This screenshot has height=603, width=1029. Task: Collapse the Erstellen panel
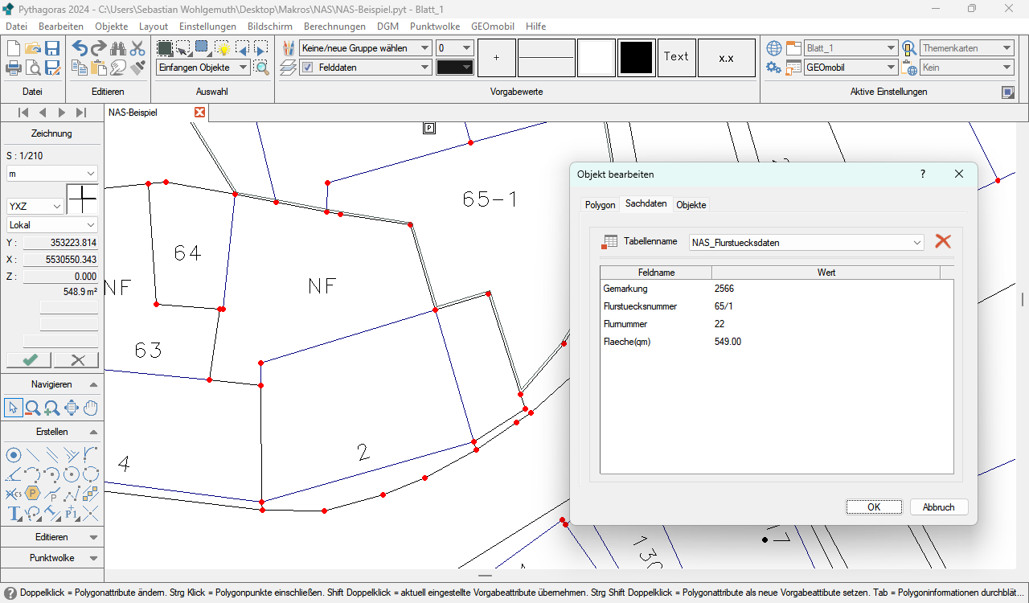pos(93,432)
